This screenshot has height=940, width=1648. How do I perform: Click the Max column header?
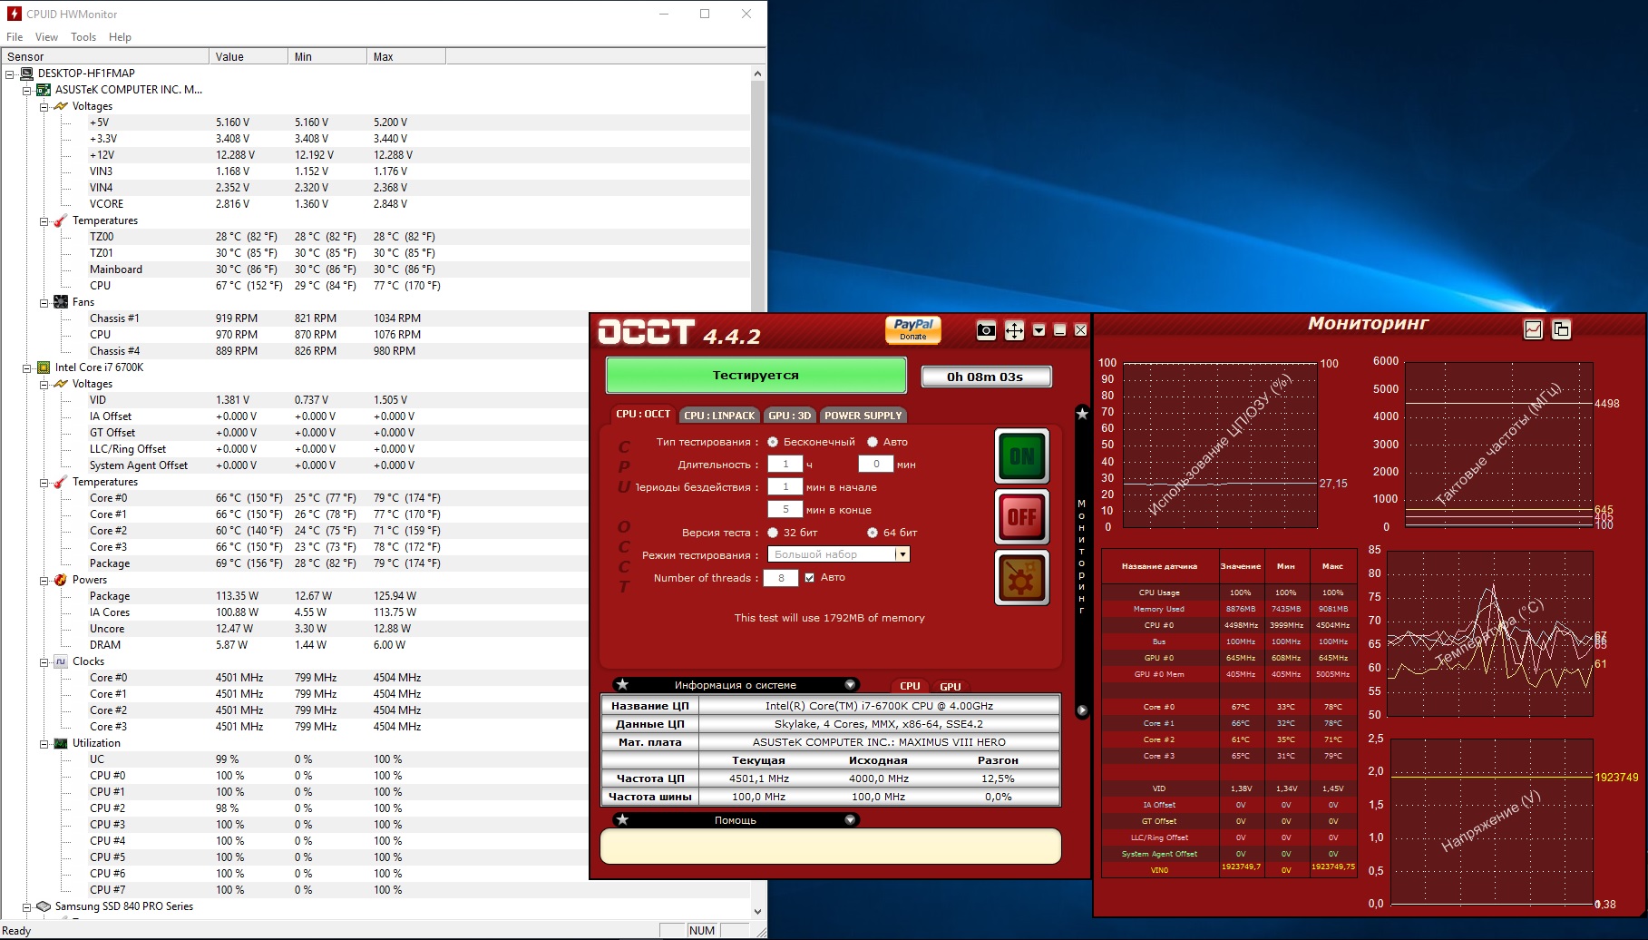pos(406,56)
